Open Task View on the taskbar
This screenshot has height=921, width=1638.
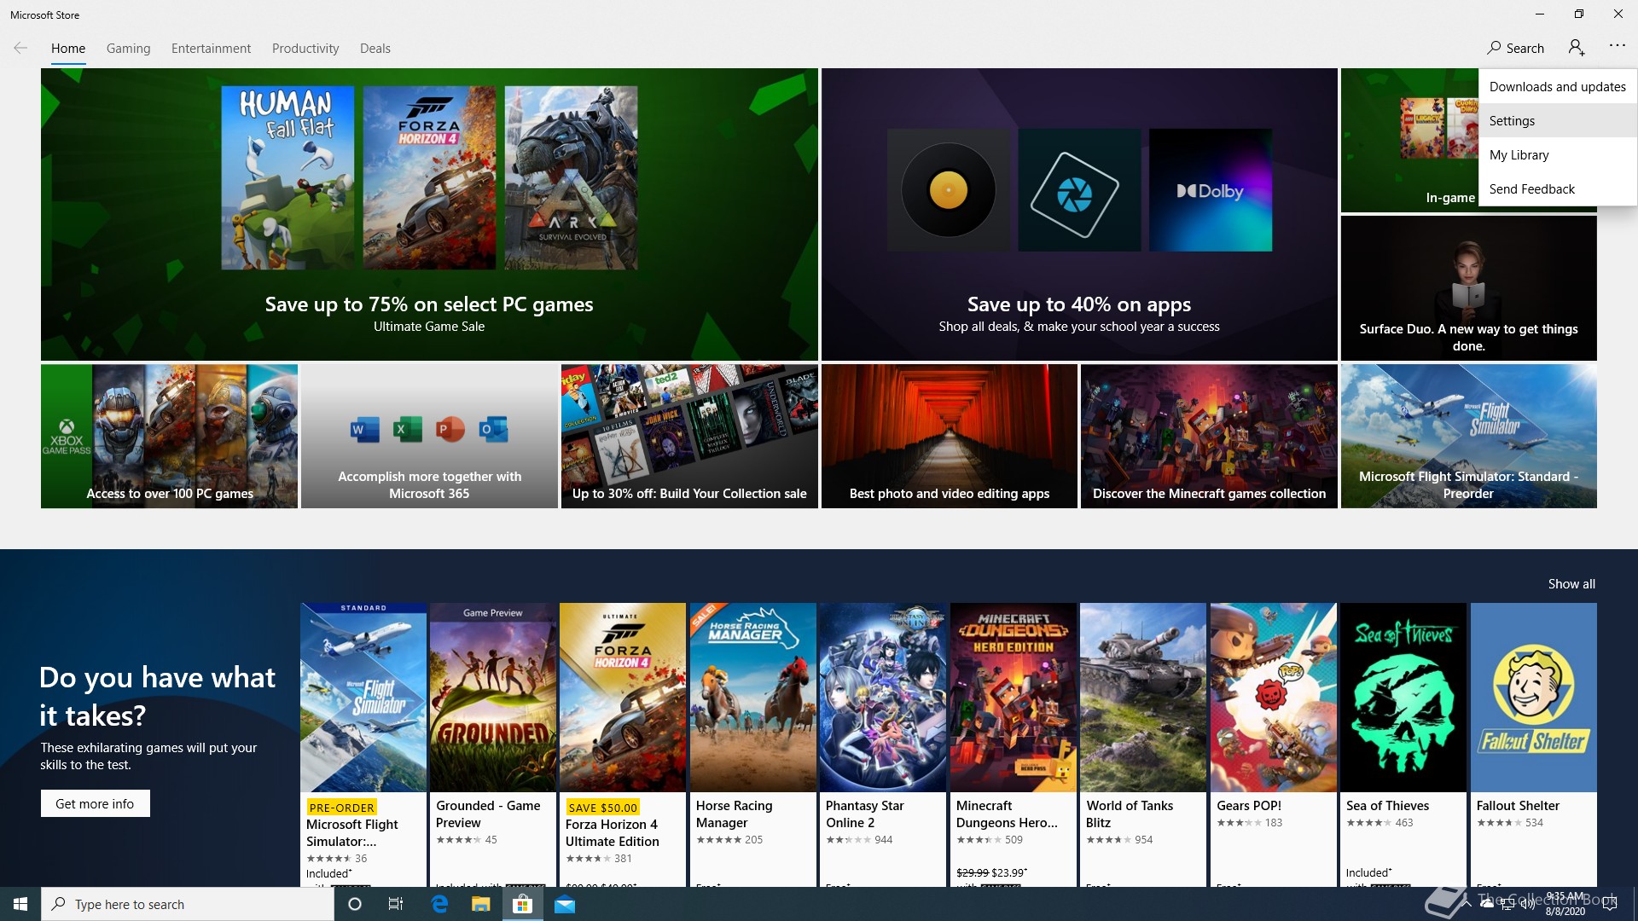coord(396,904)
